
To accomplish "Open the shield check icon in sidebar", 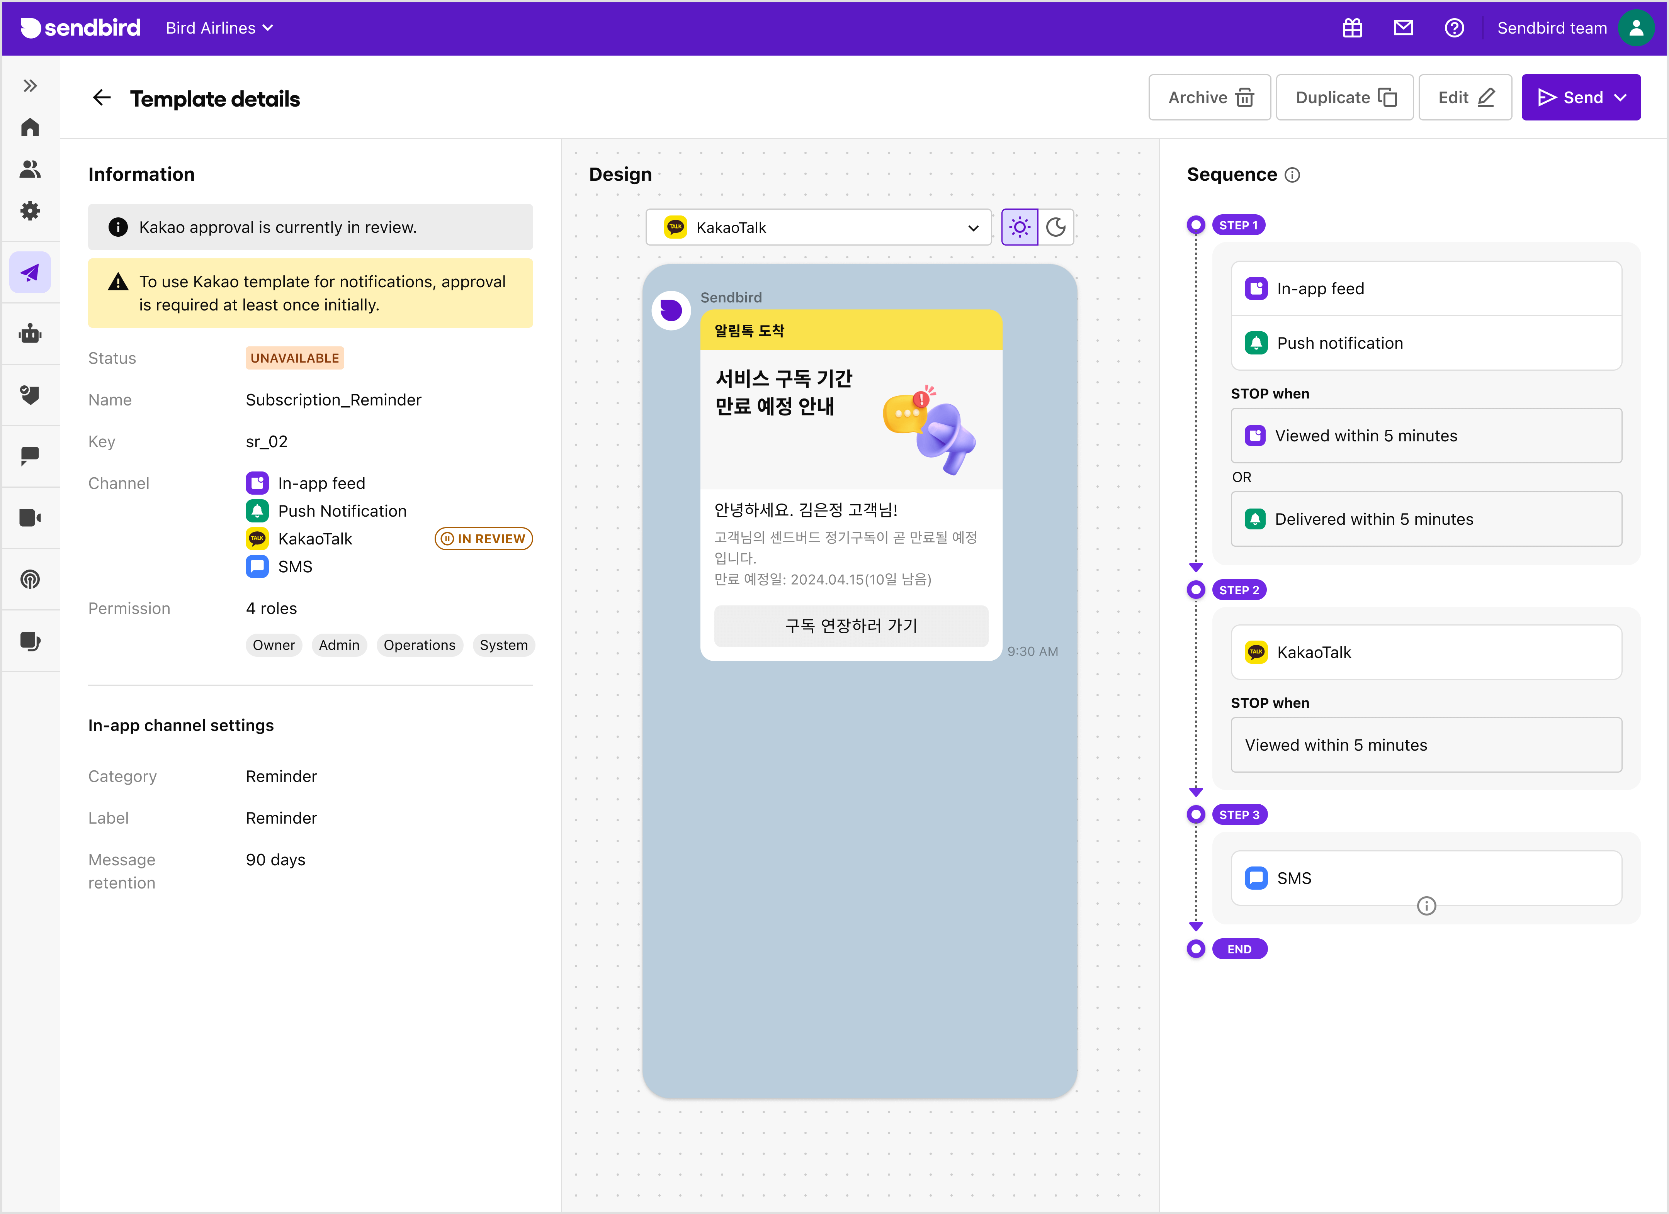I will coord(30,395).
